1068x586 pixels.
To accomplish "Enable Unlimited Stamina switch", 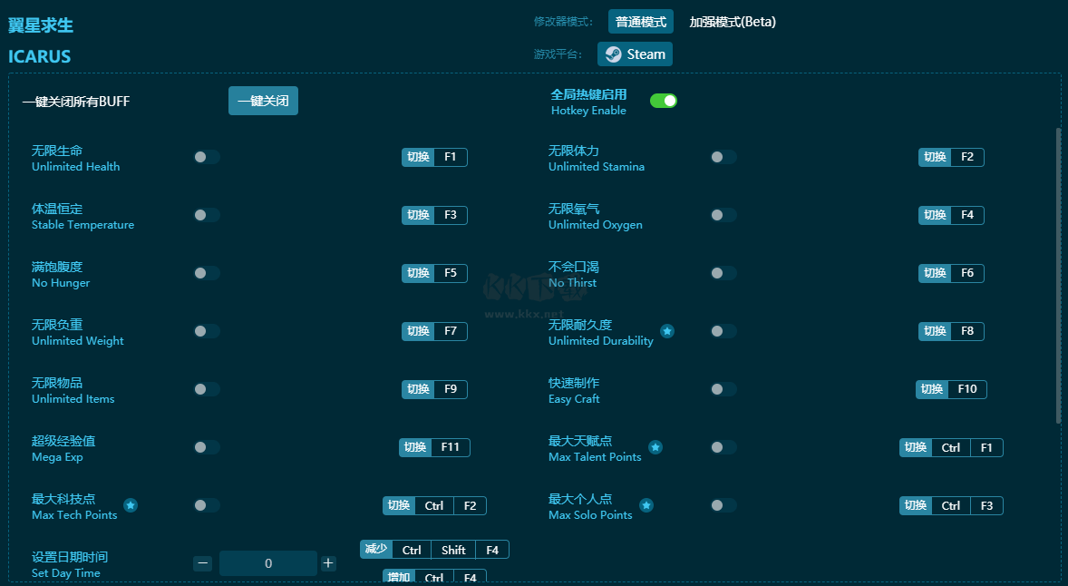I will (x=723, y=157).
